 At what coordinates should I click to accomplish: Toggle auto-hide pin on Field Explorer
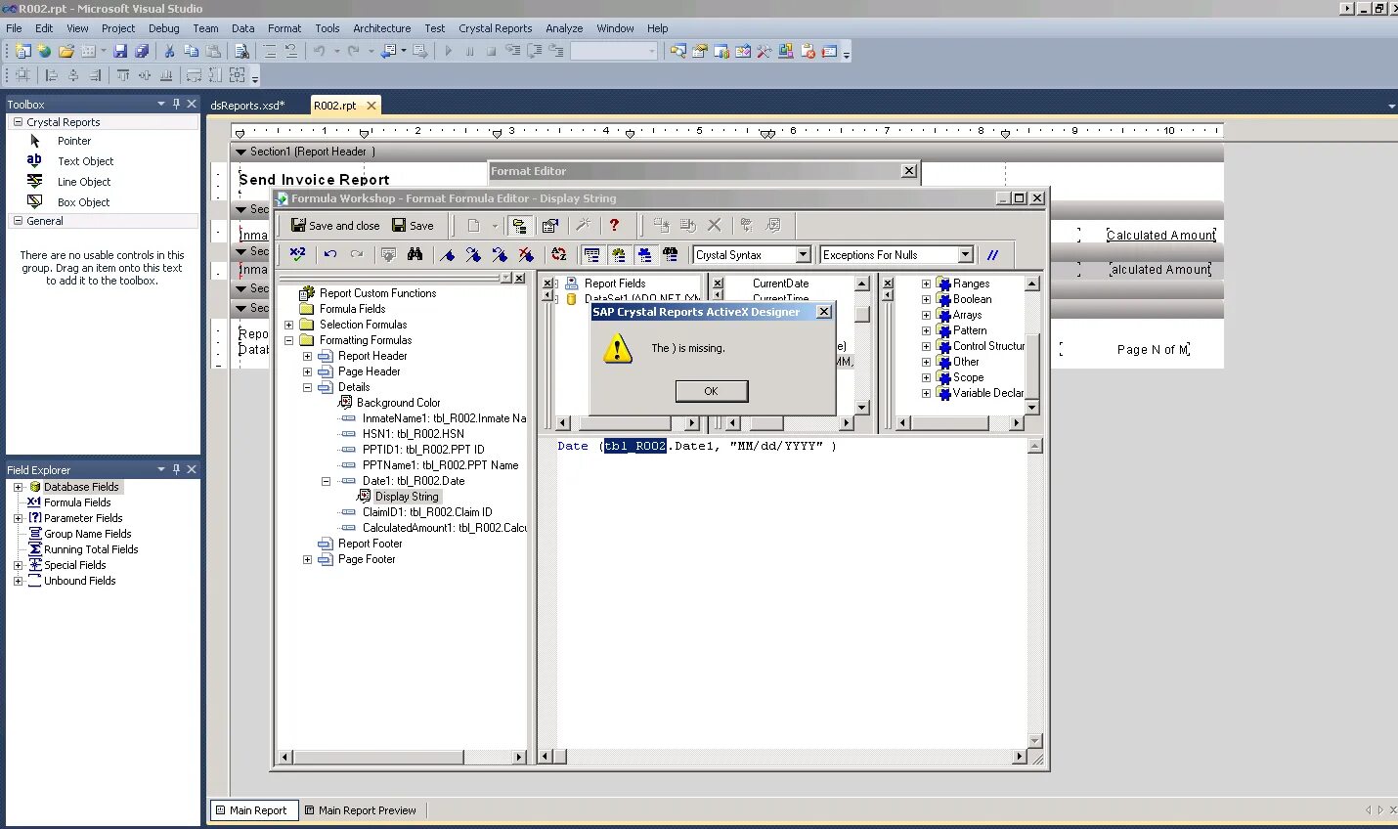point(176,469)
